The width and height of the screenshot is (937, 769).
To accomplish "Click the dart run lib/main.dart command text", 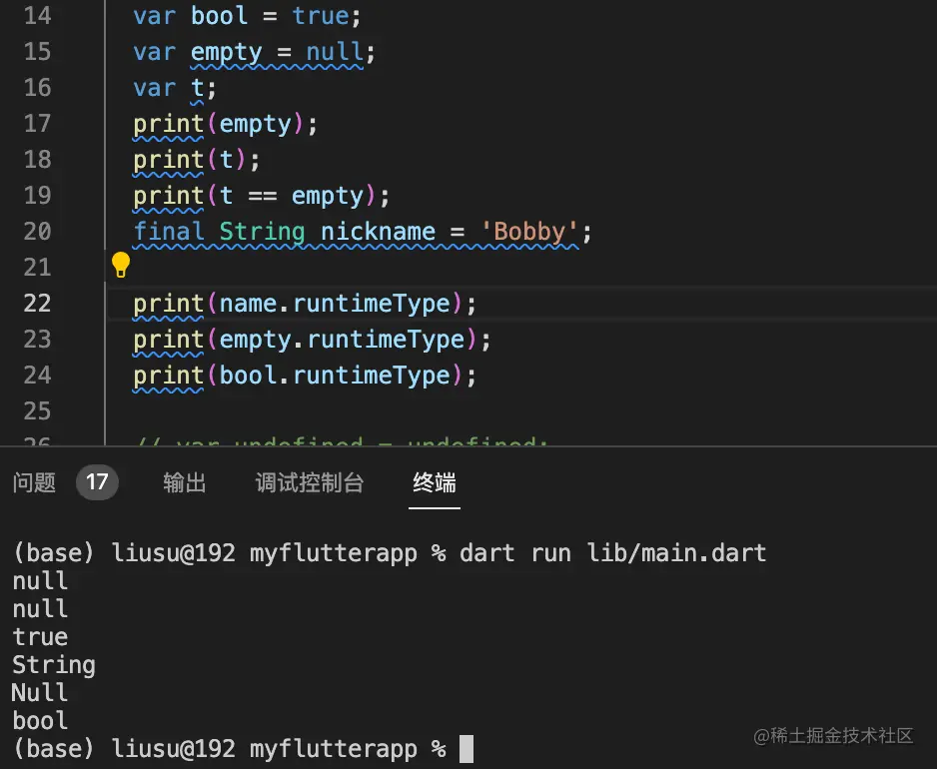I will click(x=612, y=553).
